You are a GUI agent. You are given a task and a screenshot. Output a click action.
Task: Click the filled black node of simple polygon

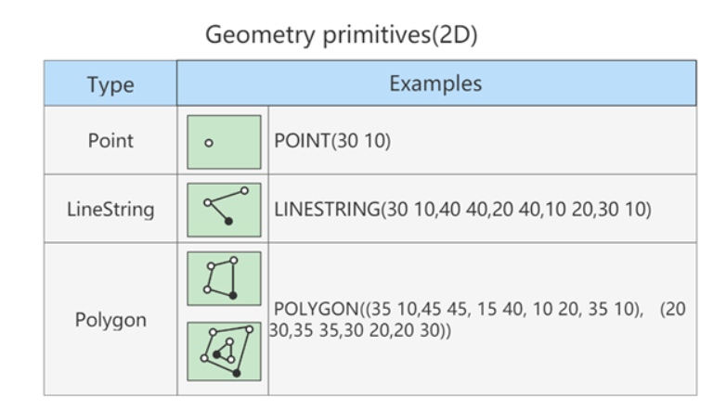point(233,295)
